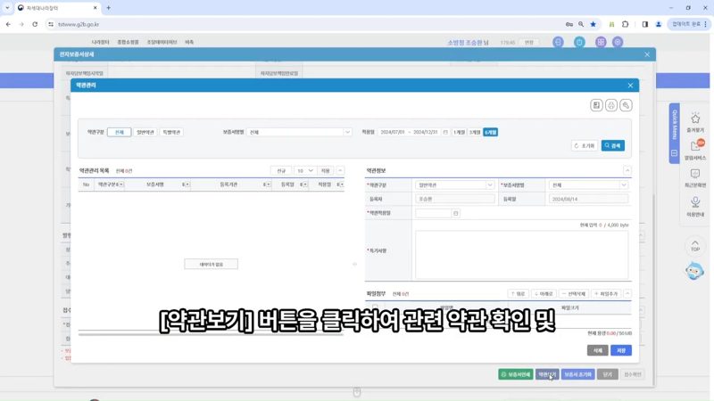Click the 위로 move-up file button
714x401 pixels.
click(x=519, y=294)
